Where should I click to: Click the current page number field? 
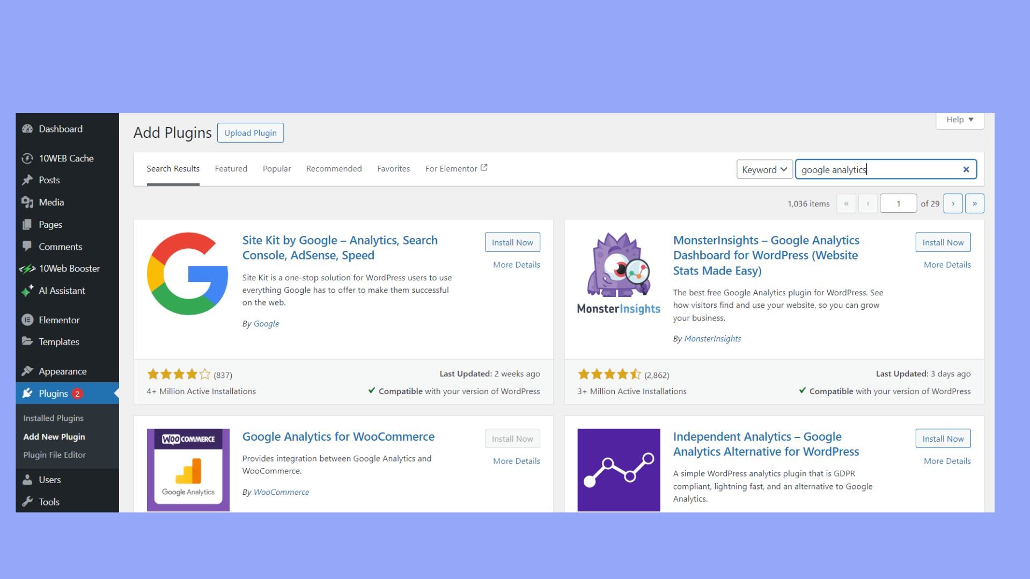pyautogui.click(x=898, y=204)
